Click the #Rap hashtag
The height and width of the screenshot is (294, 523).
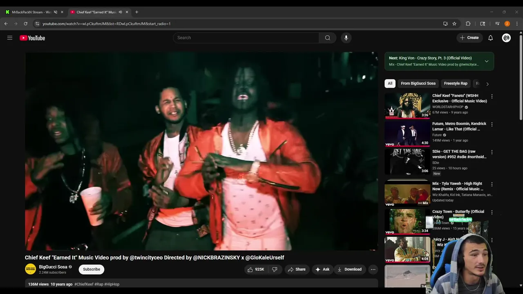[x=99, y=284]
